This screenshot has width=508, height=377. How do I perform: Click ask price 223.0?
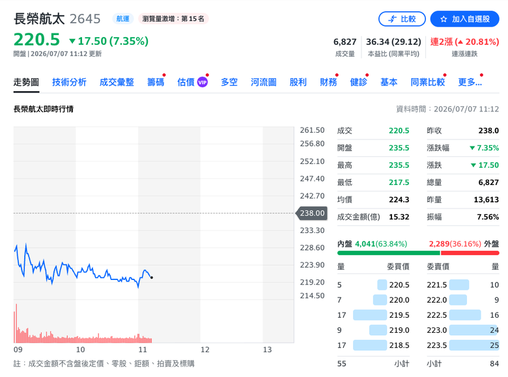tap(437, 330)
